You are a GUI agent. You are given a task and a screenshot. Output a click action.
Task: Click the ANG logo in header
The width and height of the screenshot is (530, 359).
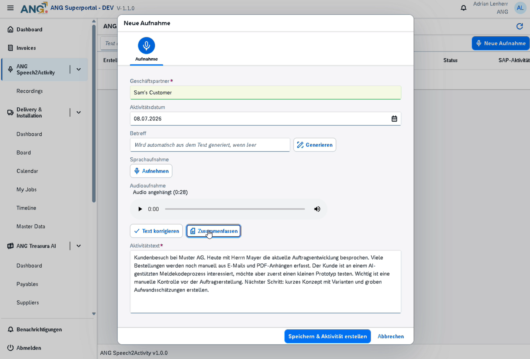[34, 8]
